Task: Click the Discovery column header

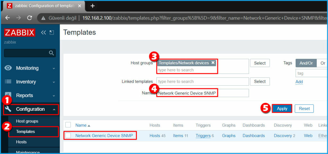Action: point(283,125)
